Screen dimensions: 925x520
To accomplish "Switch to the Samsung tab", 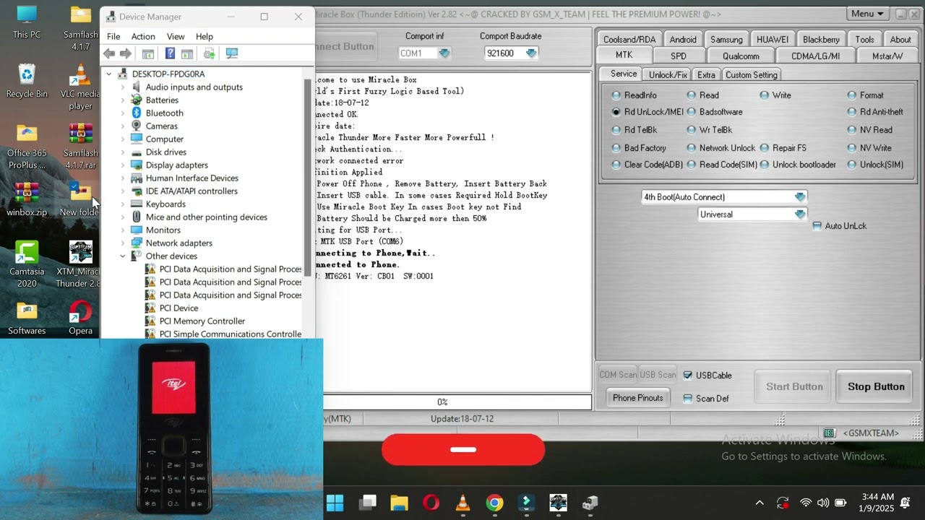I will point(726,40).
